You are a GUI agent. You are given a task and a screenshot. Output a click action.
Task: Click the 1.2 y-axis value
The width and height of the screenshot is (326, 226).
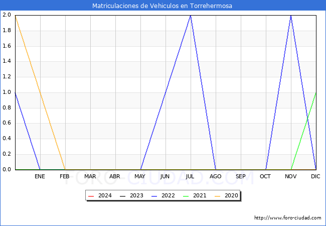[7, 77]
